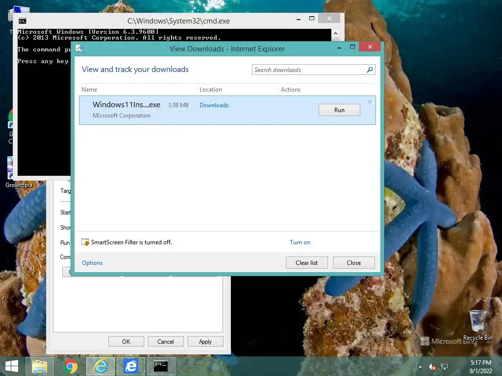
Task: Click the cmd.exe title bar icon
Action: (23, 21)
